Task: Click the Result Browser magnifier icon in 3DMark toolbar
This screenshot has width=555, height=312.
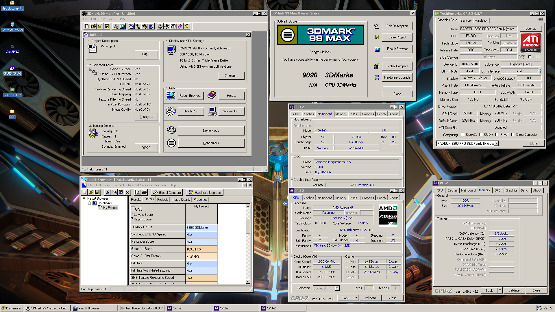Action: coord(122,26)
